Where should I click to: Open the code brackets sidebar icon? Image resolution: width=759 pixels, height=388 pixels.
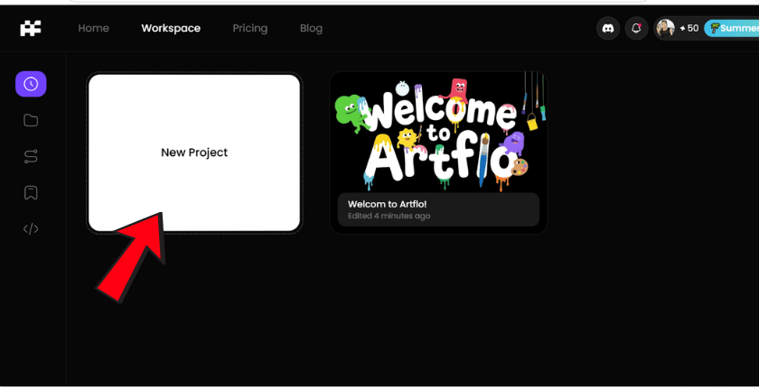(31, 229)
